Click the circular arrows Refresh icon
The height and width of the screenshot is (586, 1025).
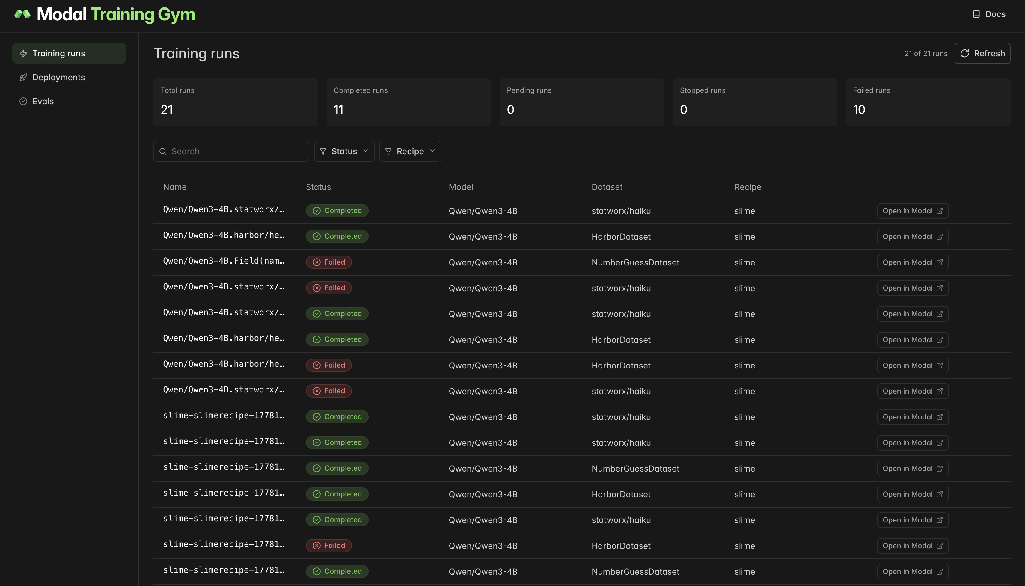click(965, 53)
